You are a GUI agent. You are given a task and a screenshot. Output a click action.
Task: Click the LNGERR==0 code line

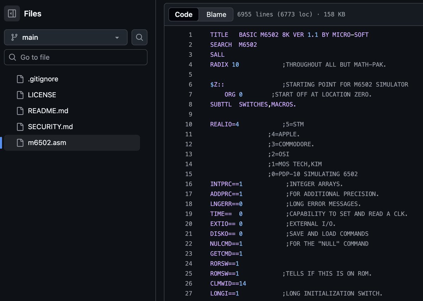(x=226, y=204)
